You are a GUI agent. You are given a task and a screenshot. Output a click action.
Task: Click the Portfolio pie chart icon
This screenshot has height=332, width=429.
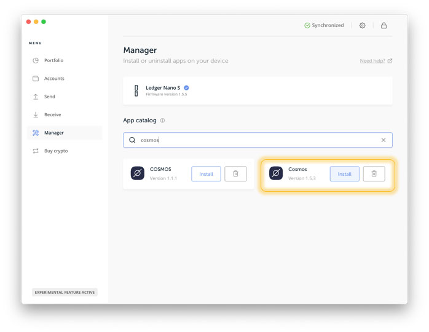coord(36,60)
